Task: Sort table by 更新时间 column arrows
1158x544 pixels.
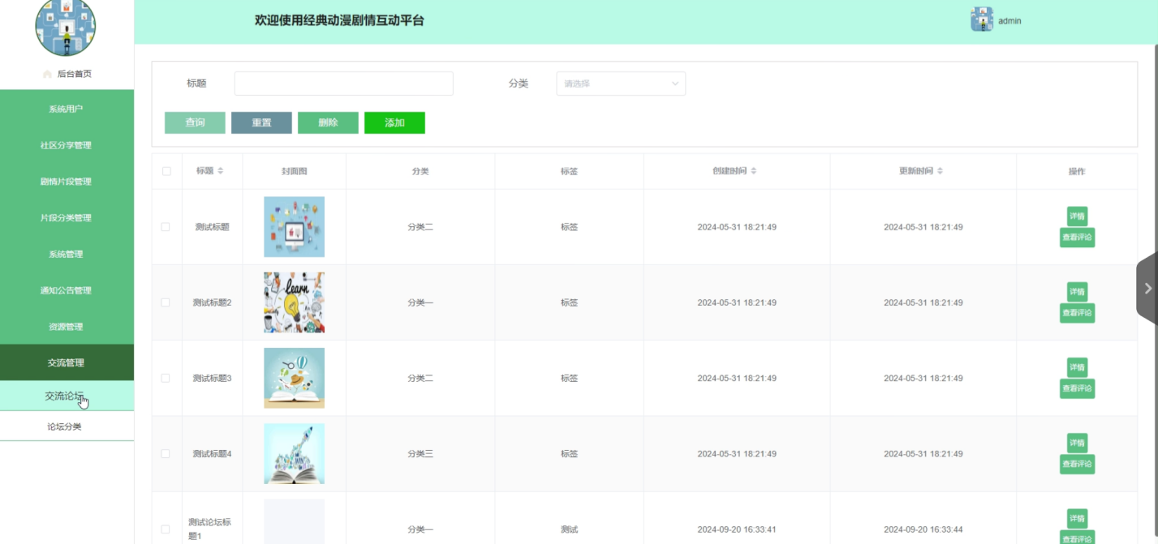Action: [940, 171]
